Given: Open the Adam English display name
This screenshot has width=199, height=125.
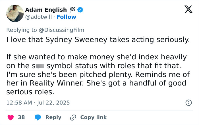Looking at the screenshot, I should [x=46, y=10].
